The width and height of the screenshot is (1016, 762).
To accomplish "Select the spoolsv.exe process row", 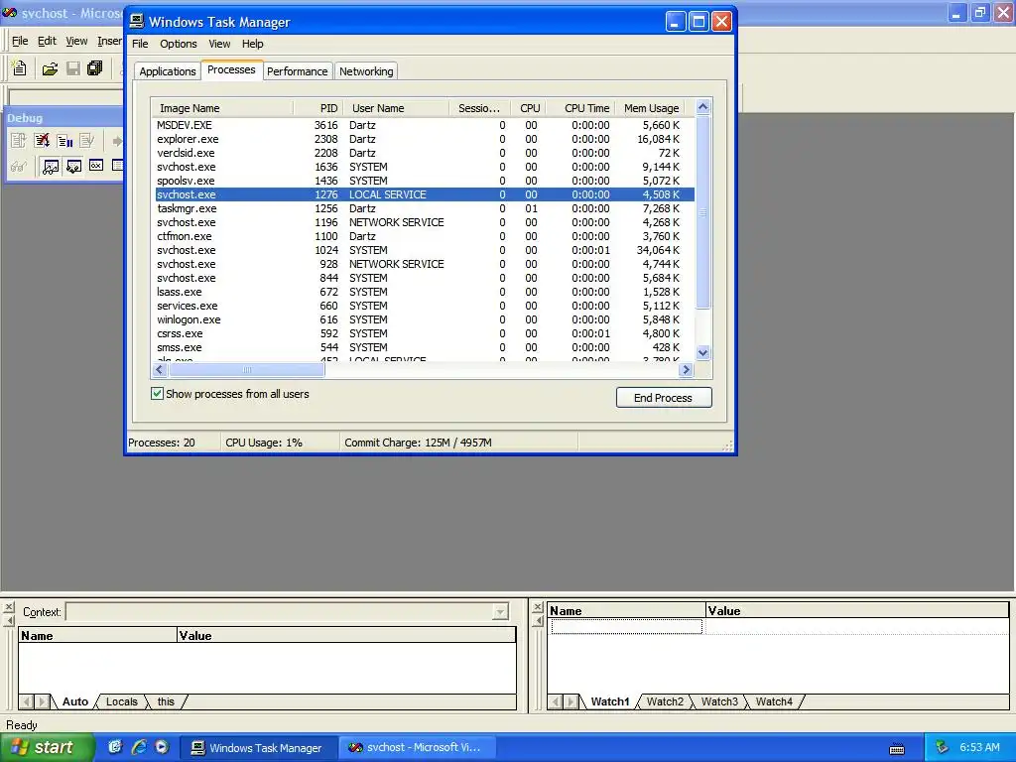I will click(423, 181).
